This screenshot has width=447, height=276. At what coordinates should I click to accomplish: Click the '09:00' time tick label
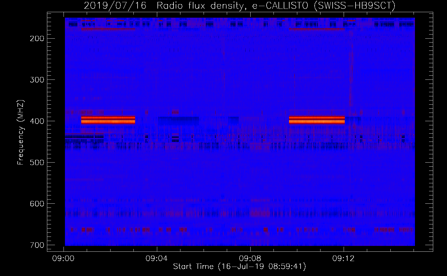[64, 259]
